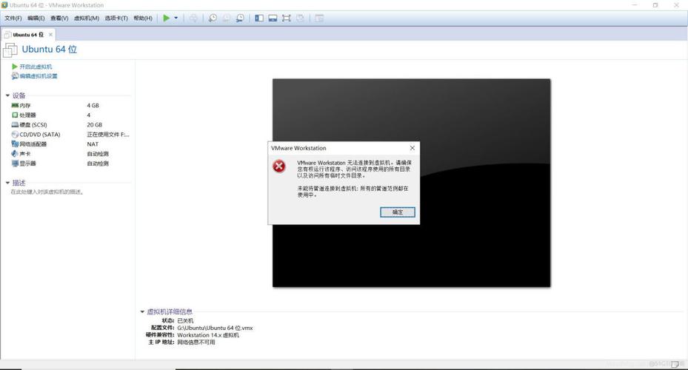Click the network adapter icon

(x=15, y=144)
